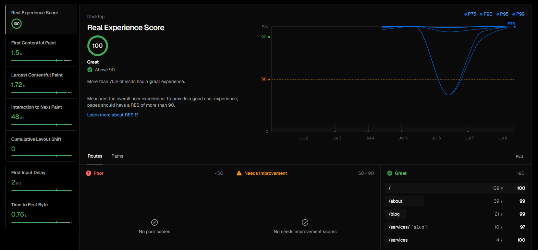The image size is (538, 250).
Task: Click the 100 score ring in sidebar
Action: pyautogui.click(x=17, y=24)
